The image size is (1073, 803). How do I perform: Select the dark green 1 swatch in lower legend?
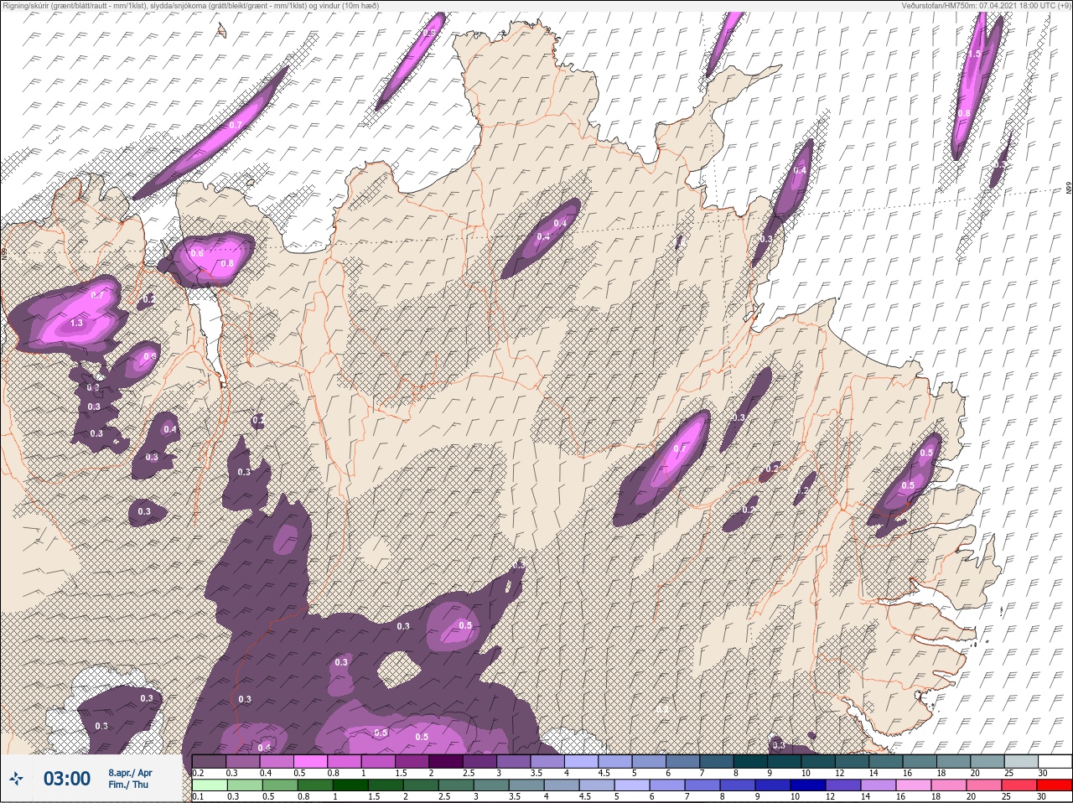[x=351, y=785]
